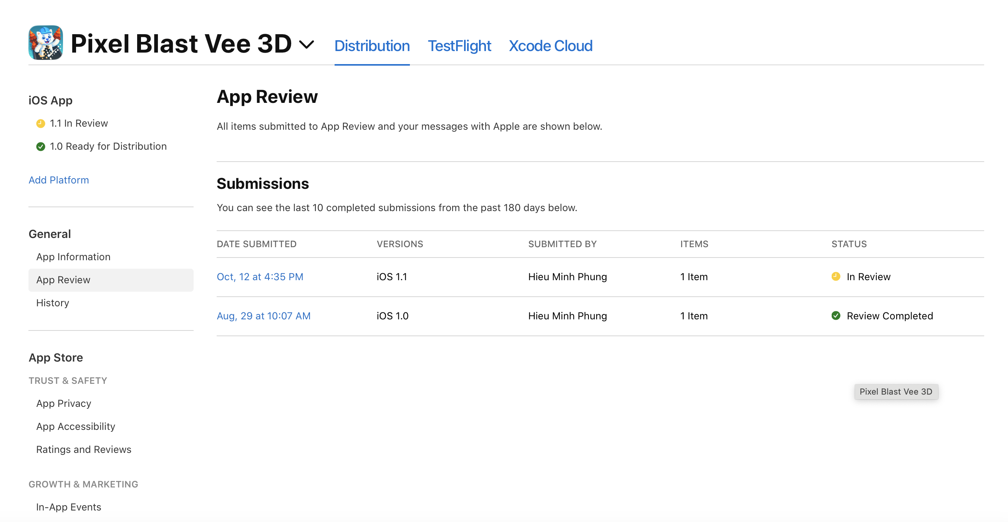
Task: Click the green checkmark icon beside 1.0
Action: coord(41,147)
